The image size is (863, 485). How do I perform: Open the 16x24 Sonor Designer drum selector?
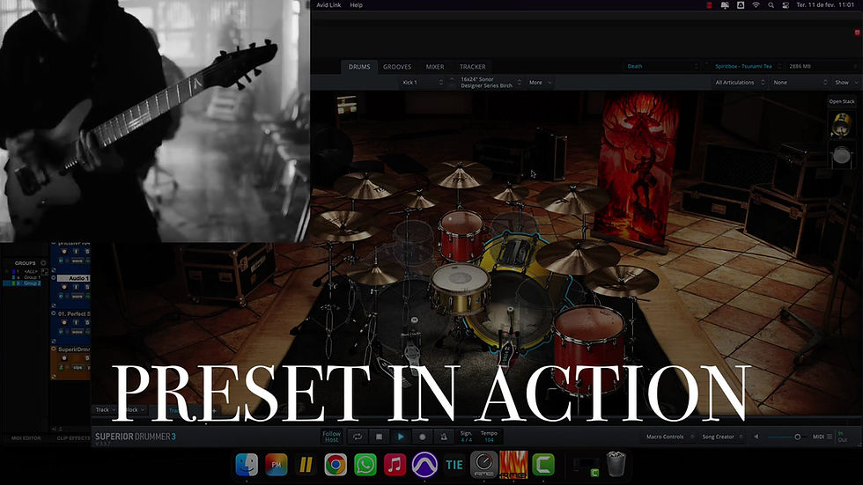tap(490, 83)
